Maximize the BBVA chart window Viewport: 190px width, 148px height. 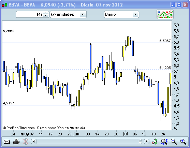(x=179, y=5)
